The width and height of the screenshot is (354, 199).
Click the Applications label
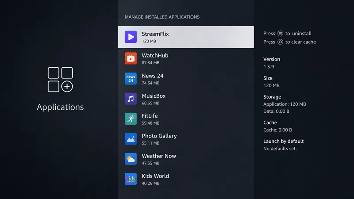pos(60,107)
